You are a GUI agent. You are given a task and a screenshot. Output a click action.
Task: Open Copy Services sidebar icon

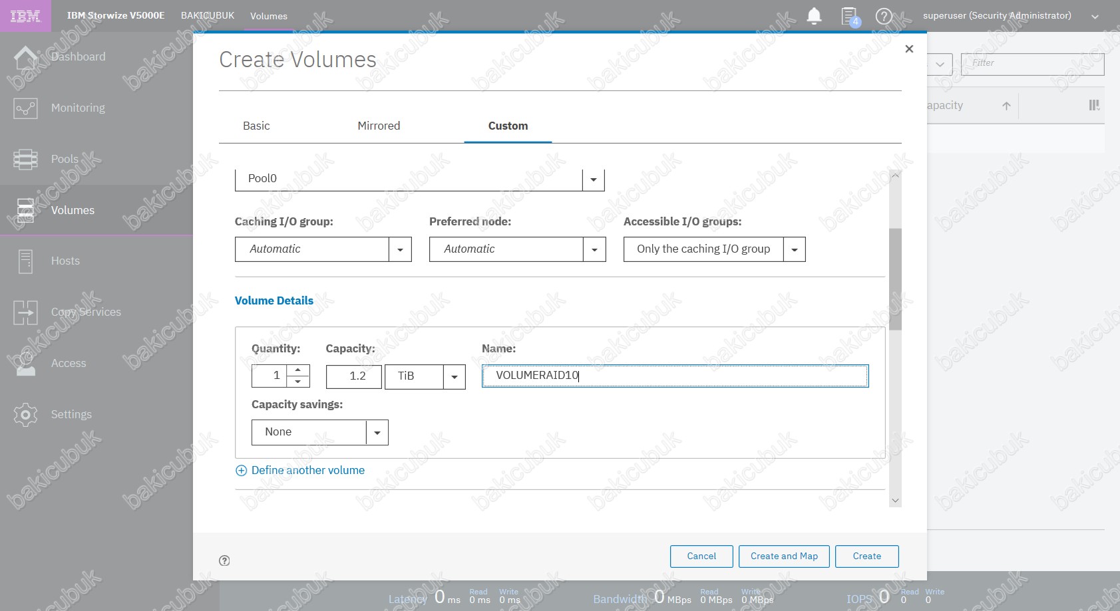(x=25, y=312)
